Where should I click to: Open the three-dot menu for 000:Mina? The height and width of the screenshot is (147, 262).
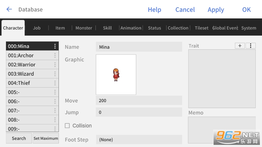(55, 46)
